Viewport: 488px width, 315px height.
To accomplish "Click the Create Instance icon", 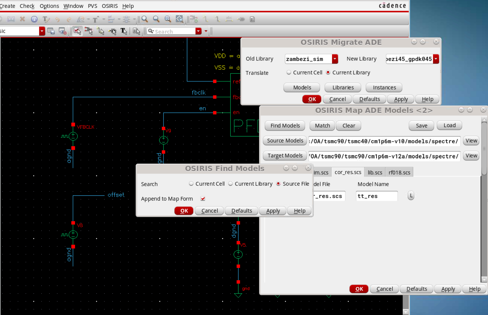I will tap(194, 19).
